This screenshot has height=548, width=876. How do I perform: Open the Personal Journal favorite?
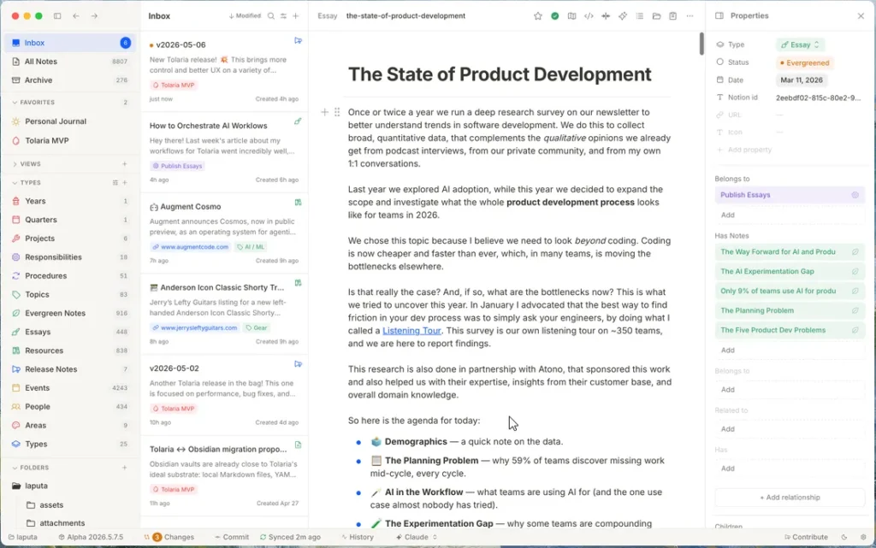pyautogui.click(x=70, y=121)
